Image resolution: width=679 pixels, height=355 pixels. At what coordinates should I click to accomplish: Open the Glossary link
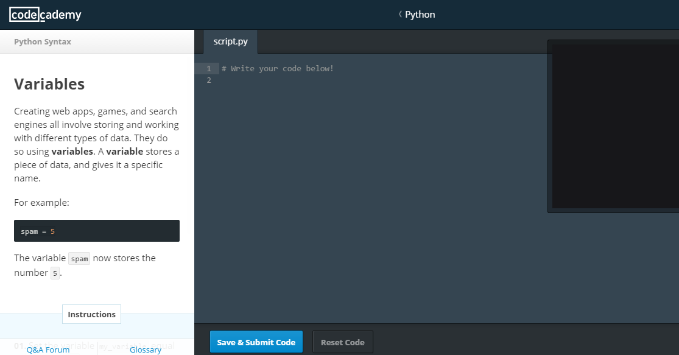point(146,350)
